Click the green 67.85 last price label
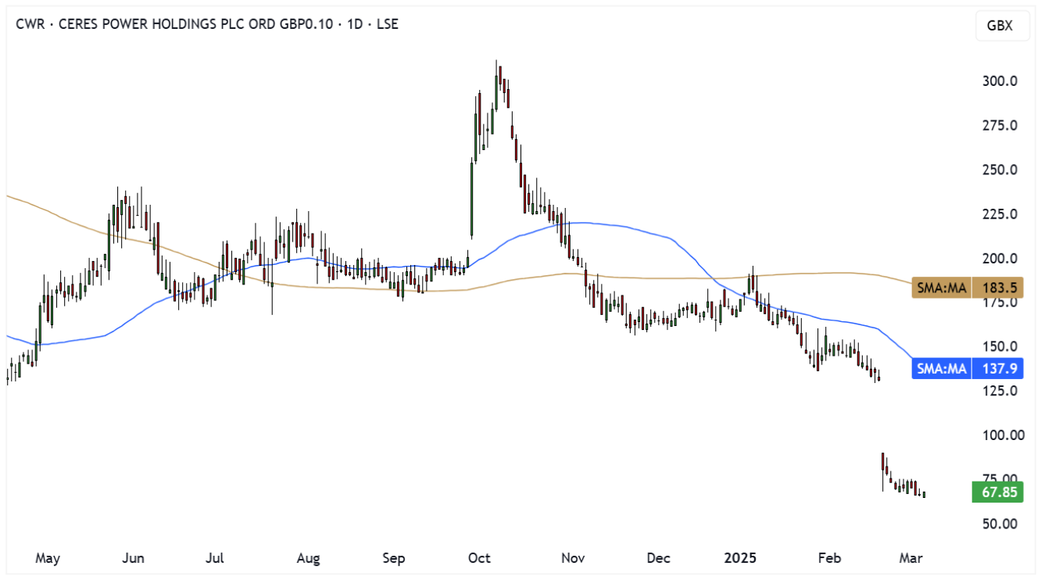This screenshot has width=1041, height=580. point(997,492)
